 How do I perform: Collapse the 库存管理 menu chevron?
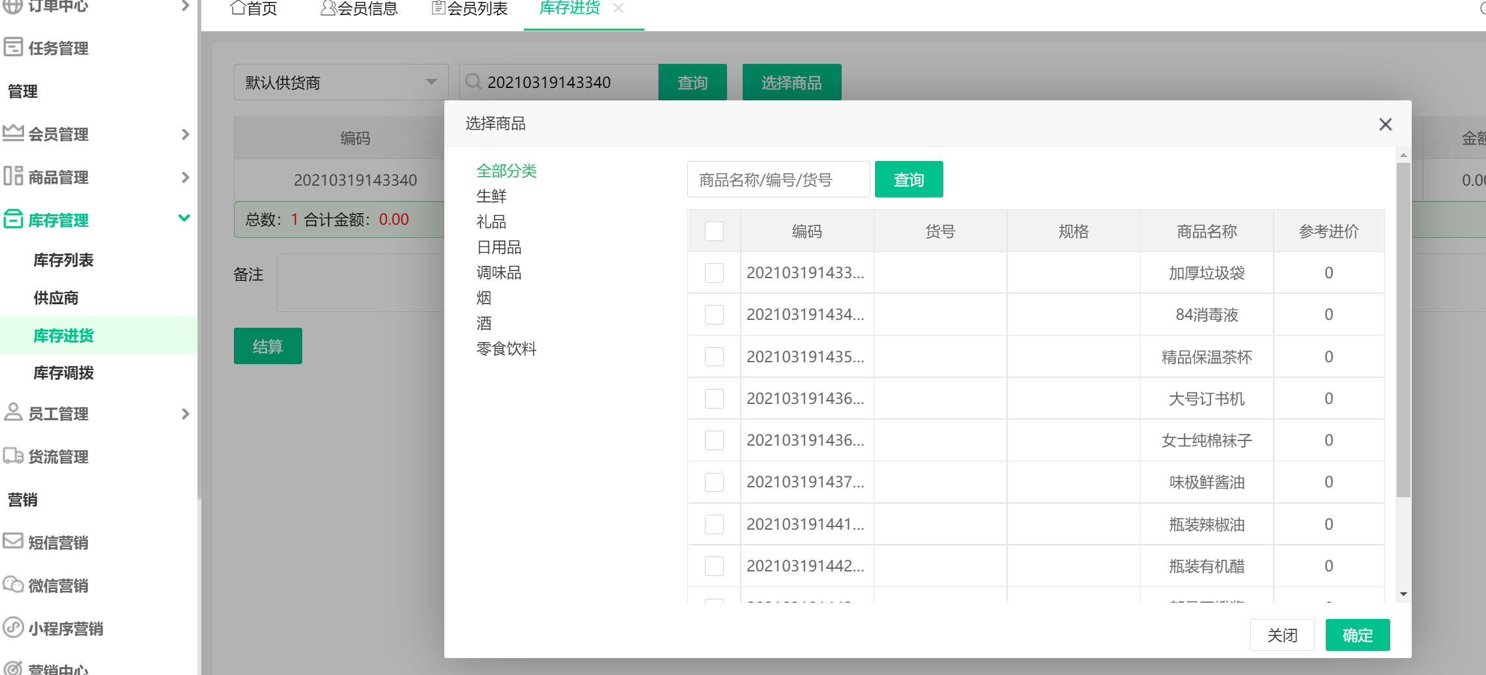184,219
